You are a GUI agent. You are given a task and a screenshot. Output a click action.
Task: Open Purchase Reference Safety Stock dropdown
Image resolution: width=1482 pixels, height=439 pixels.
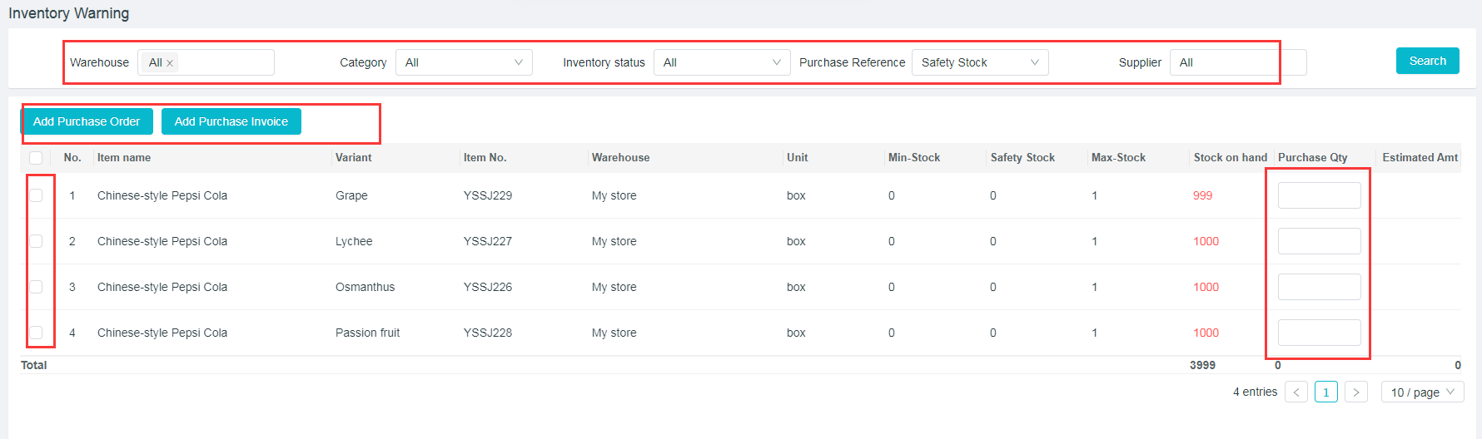tap(979, 62)
